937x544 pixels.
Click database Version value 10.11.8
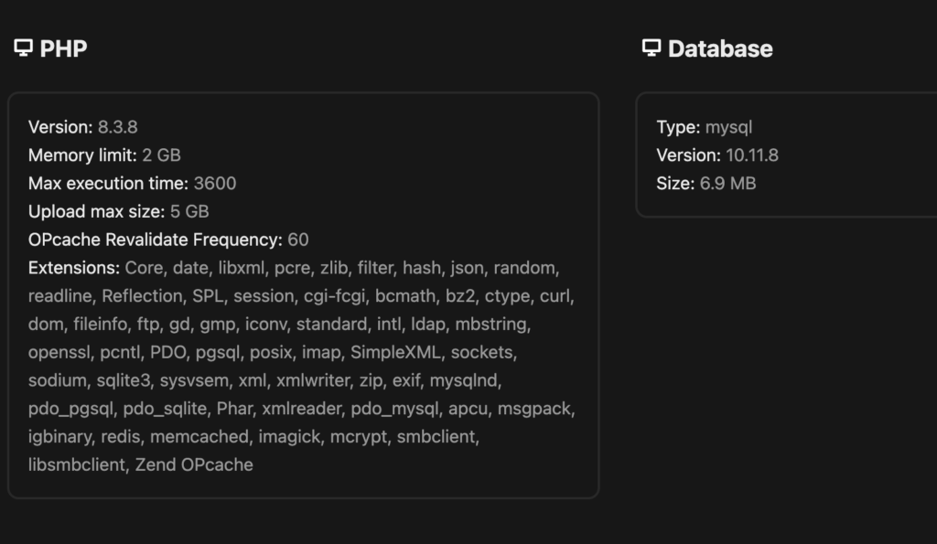752,155
